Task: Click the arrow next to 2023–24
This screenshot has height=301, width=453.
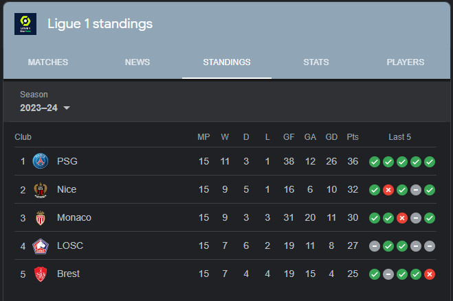Action: 67,108
